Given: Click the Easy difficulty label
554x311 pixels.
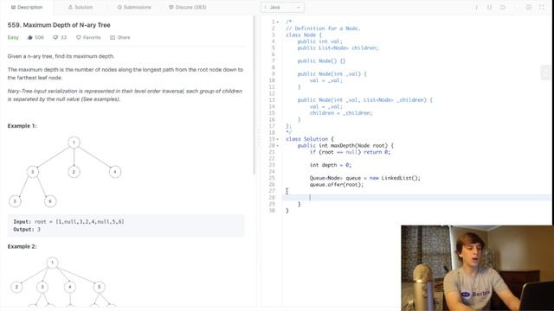Looking at the screenshot, I should pos(13,37).
